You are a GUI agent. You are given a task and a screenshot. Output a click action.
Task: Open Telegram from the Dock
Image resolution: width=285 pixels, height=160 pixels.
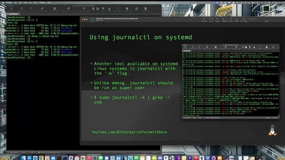130,158
